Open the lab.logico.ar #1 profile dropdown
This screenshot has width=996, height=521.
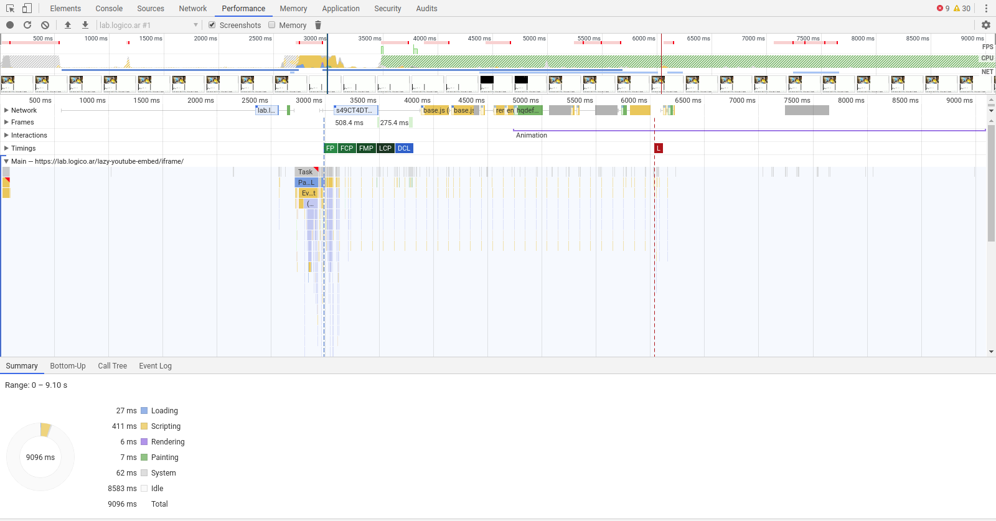click(x=148, y=25)
